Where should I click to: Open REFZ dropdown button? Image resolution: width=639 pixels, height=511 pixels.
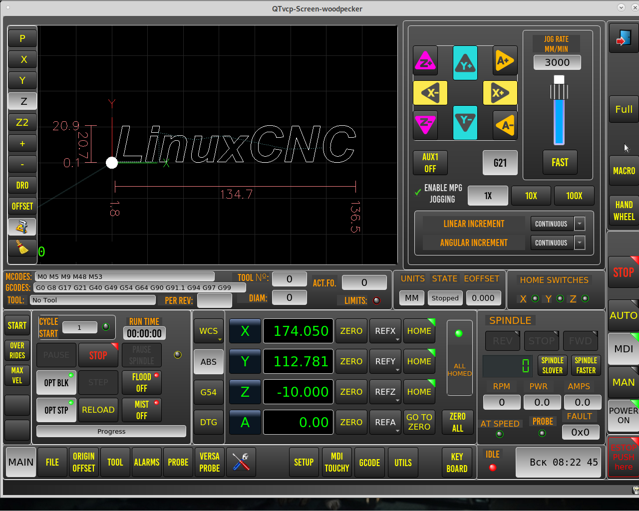tap(385, 392)
